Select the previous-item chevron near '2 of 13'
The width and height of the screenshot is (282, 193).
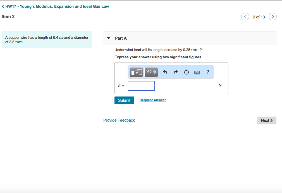pyautogui.click(x=245, y=16)
